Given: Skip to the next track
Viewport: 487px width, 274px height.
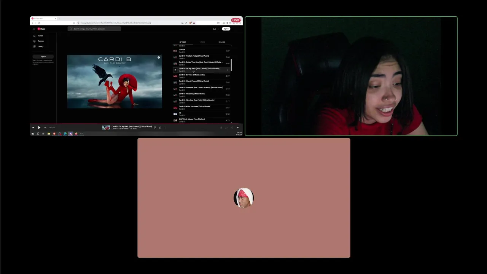Looking at the screenshot, I should point(45,127).
